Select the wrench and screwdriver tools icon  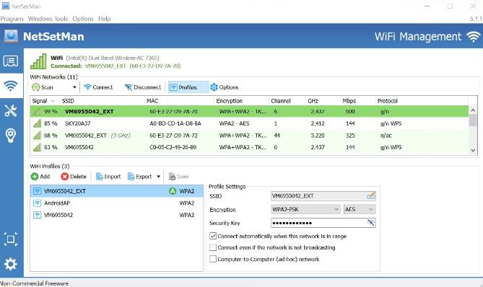tap(11, 111)
